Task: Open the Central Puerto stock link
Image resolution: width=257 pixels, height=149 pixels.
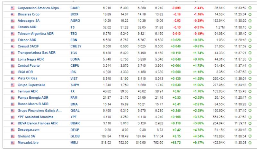Action: tap(29, 65)
